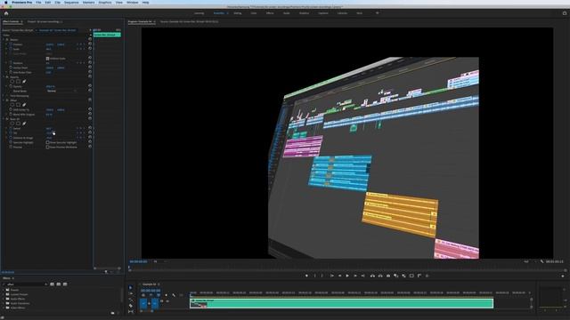Create ellipse mask under Offset effect

point(12,105)
